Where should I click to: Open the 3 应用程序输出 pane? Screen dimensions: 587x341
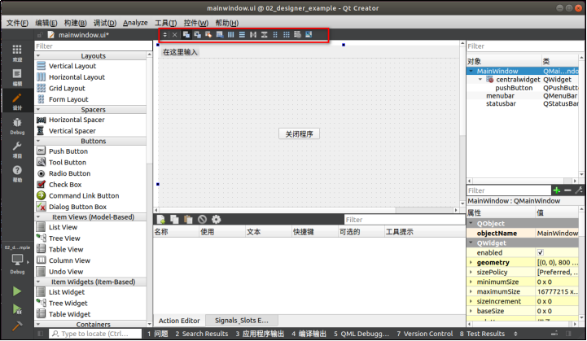260,334
